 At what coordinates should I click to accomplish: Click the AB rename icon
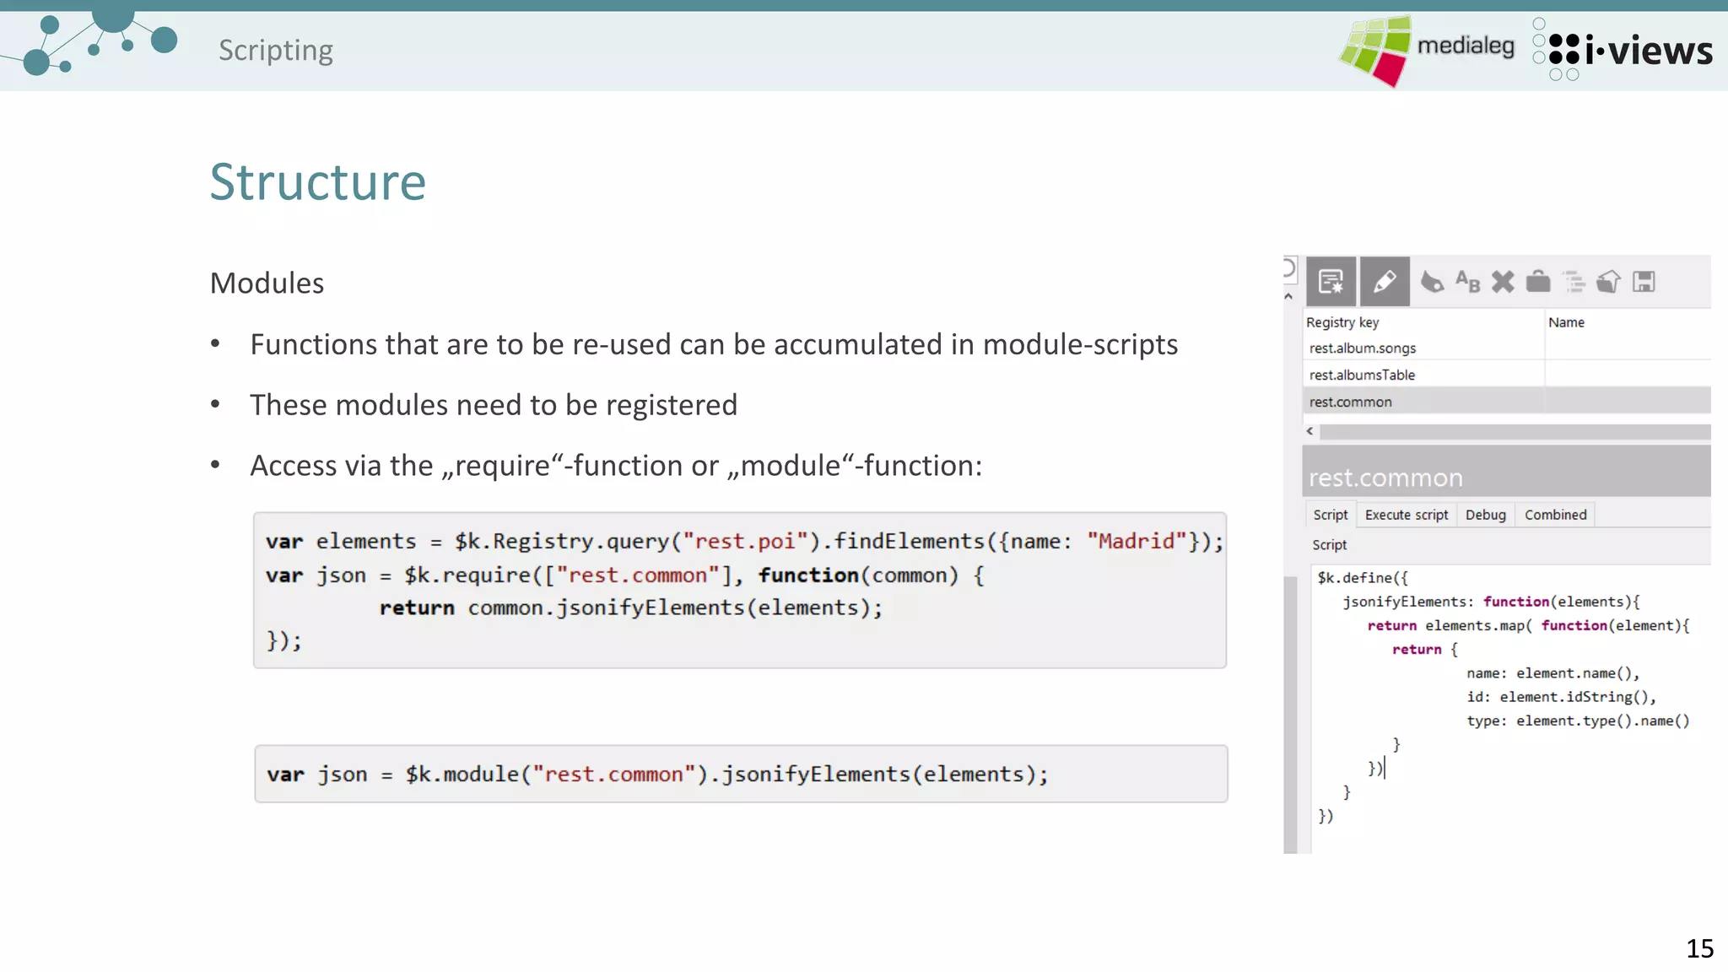pyautogui.click(x=1467, y=281)
